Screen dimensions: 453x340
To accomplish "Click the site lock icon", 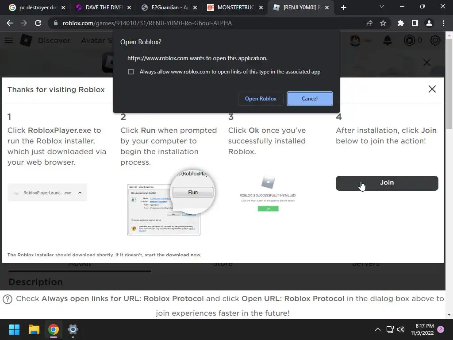I will point(56,23).
